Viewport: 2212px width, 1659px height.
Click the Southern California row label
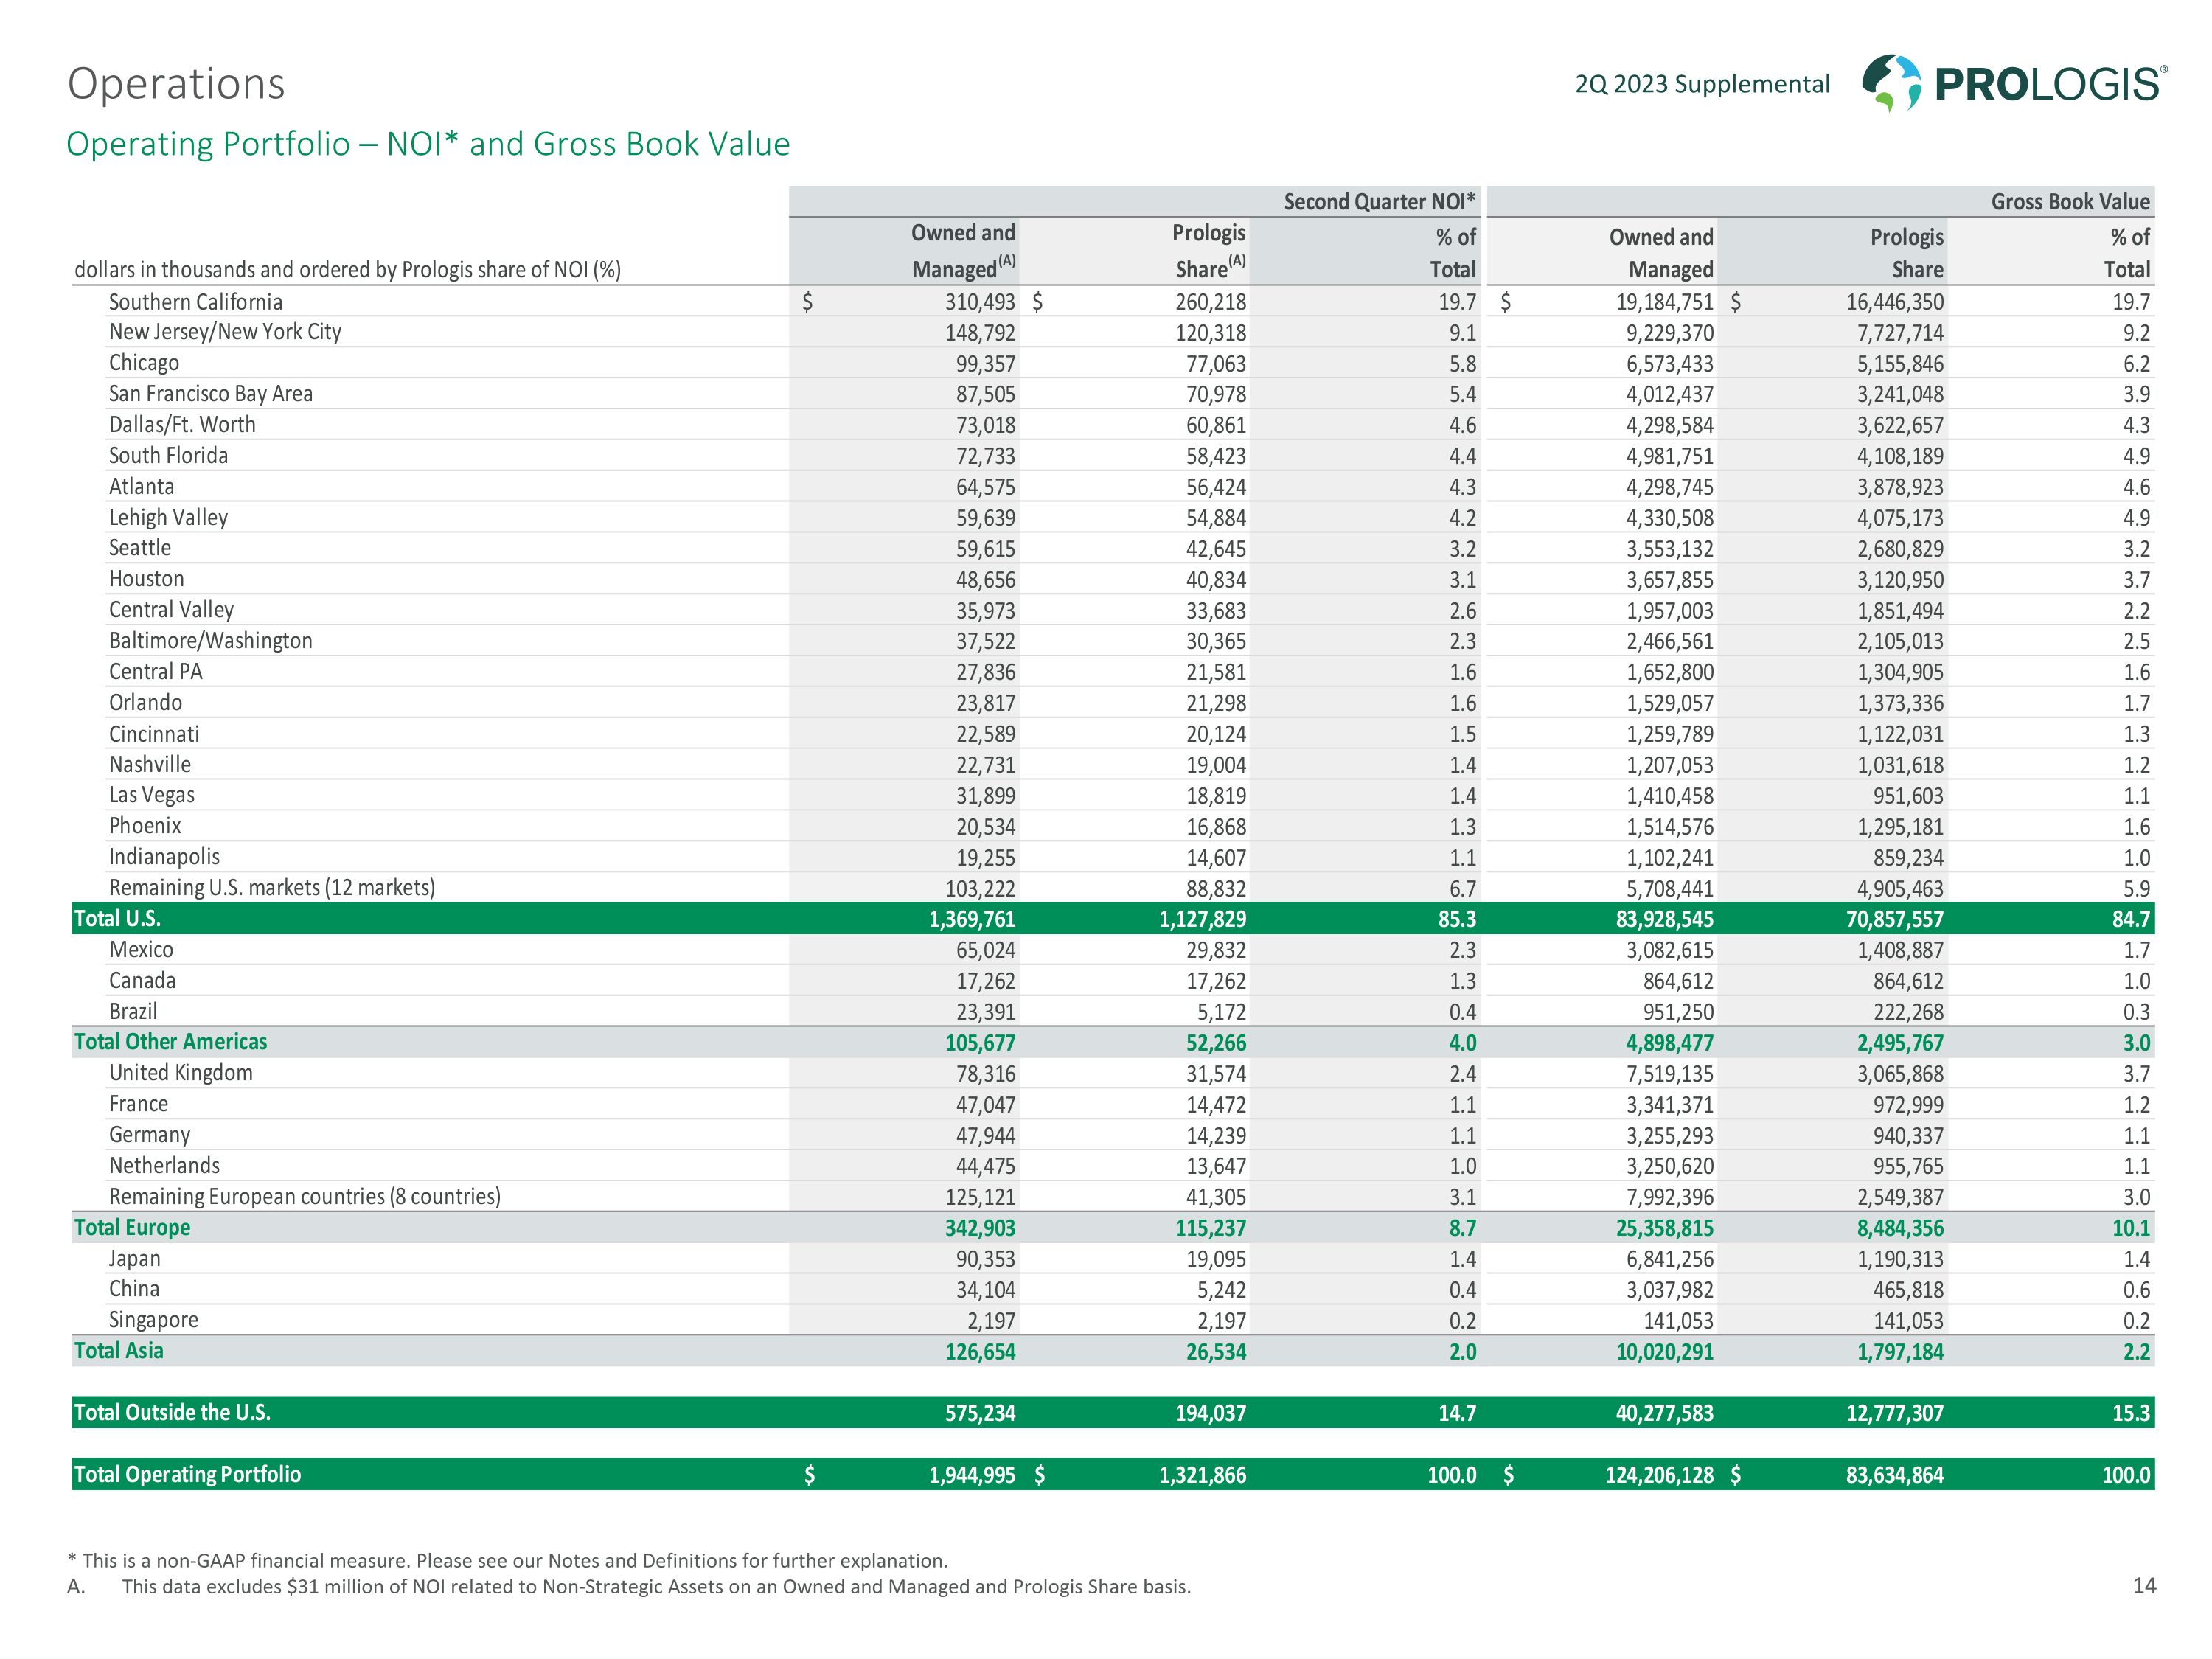click(x=195, y=302)
